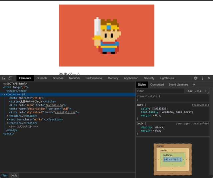Open style.css:3 source link

coord(200,105)
